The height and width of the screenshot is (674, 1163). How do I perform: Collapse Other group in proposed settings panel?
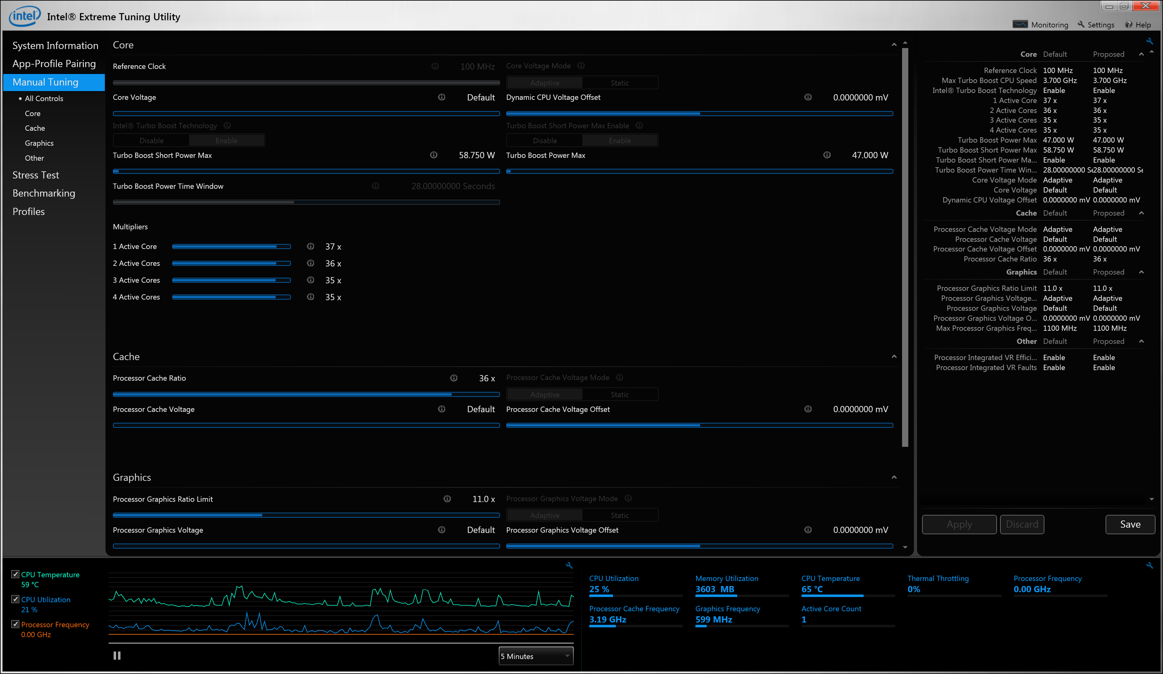(1141, 341)
